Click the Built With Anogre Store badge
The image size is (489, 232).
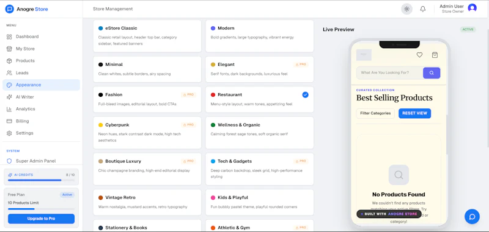389,214
